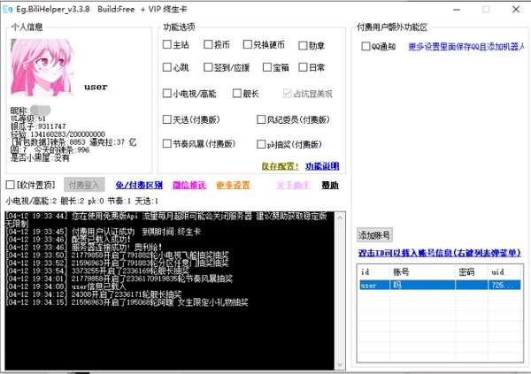Click the 关于助手 link
This screenshot has height=374, width=531.
[x=293, y=185]
